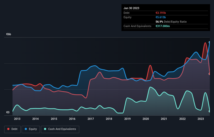The width and height of the screenshot is (214, 137).
Task: Click the €3.191b debt value in tooltip
Action: tap(161, 13)
